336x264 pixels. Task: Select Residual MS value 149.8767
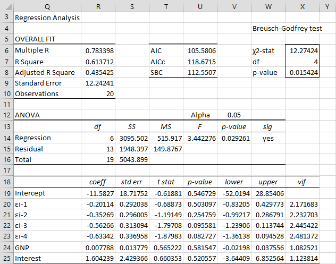(166, 149)
